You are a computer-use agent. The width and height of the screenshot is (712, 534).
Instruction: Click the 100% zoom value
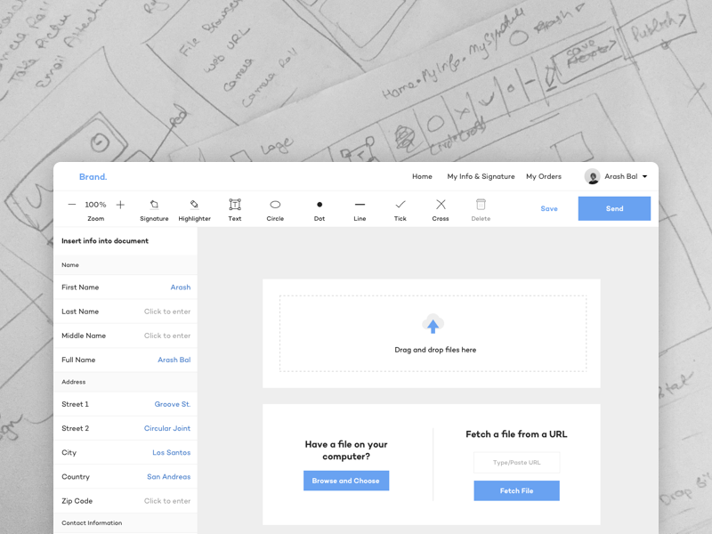coord(95,205)
